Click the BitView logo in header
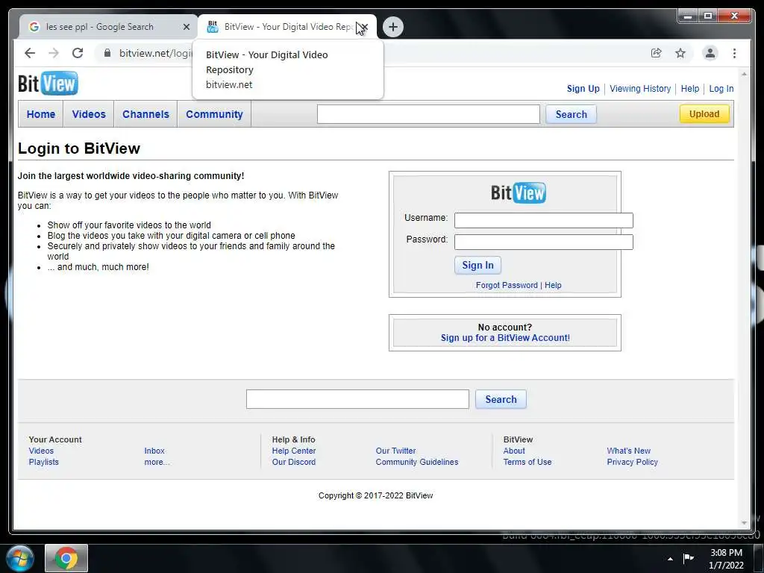The height and width of the screenshot is (573, 764). click(x=48, y=84)
